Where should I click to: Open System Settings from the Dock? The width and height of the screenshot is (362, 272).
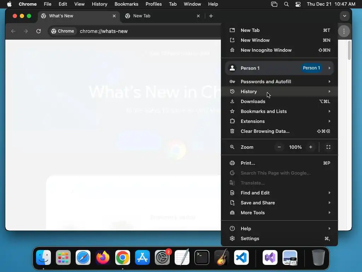(x=162, y=257)
